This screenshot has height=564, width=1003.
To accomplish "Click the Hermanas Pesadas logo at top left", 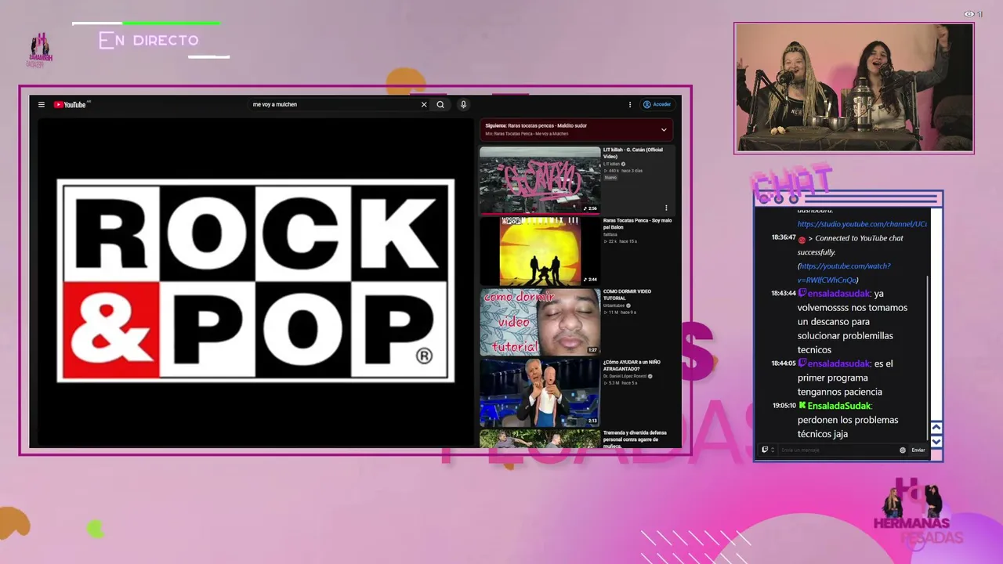I will [x=39, y=50].
